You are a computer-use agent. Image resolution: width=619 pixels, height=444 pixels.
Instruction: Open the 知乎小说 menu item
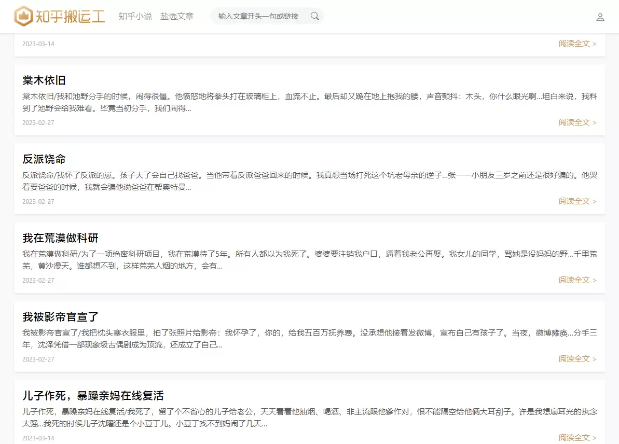[135, 16]
